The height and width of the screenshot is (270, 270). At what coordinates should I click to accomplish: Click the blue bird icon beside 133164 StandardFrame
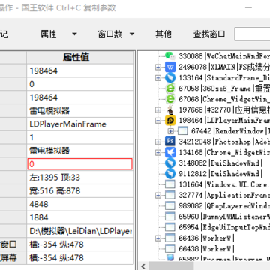pyautogui.click(x=170, y=77)
